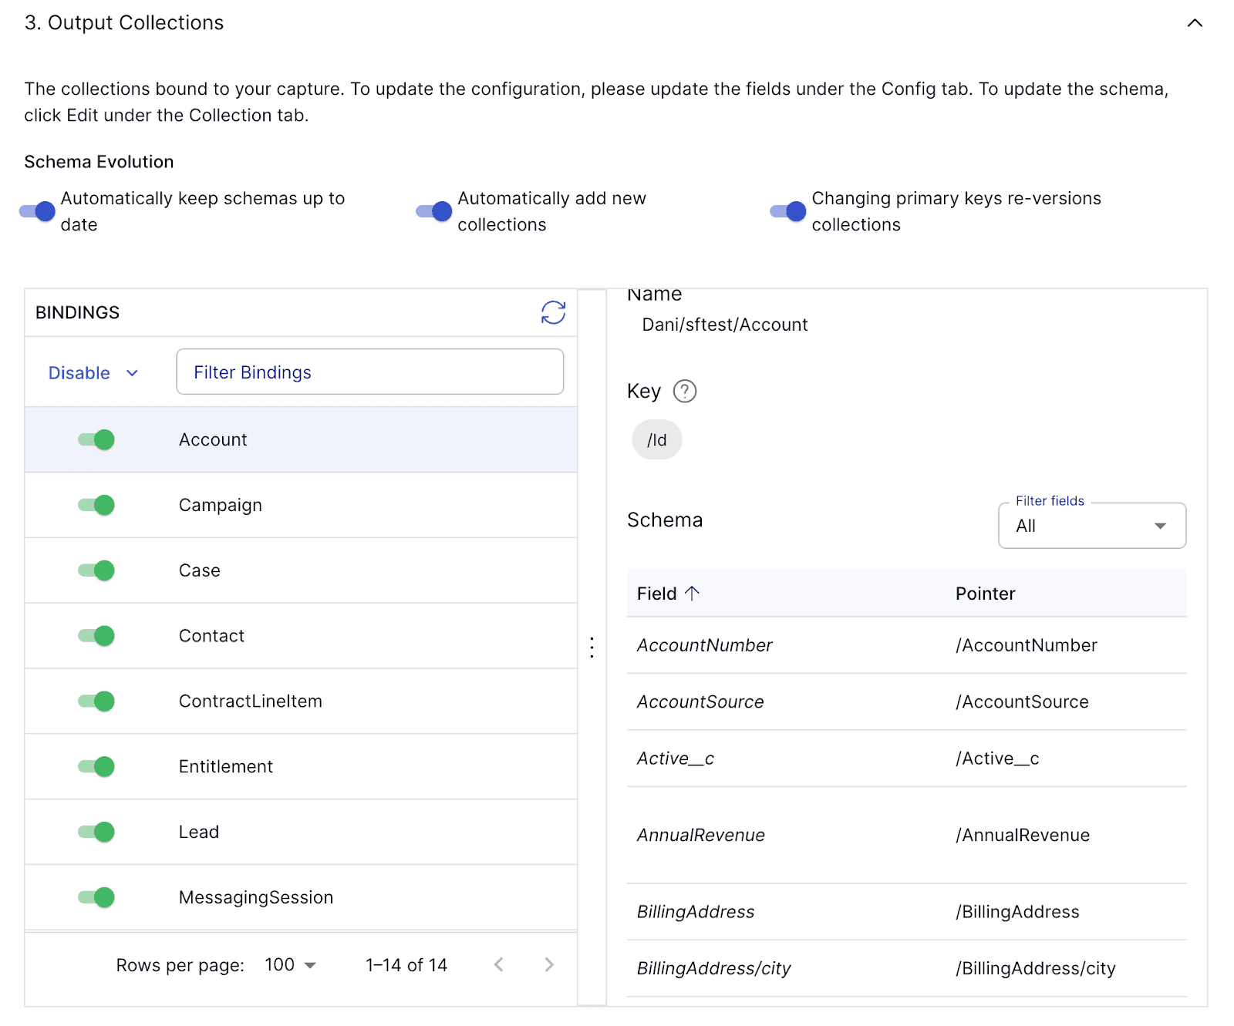Open the Filter fields All dropdown
The width and height of the screenshot is (1234, 1026).
[x=1092, y=526]
